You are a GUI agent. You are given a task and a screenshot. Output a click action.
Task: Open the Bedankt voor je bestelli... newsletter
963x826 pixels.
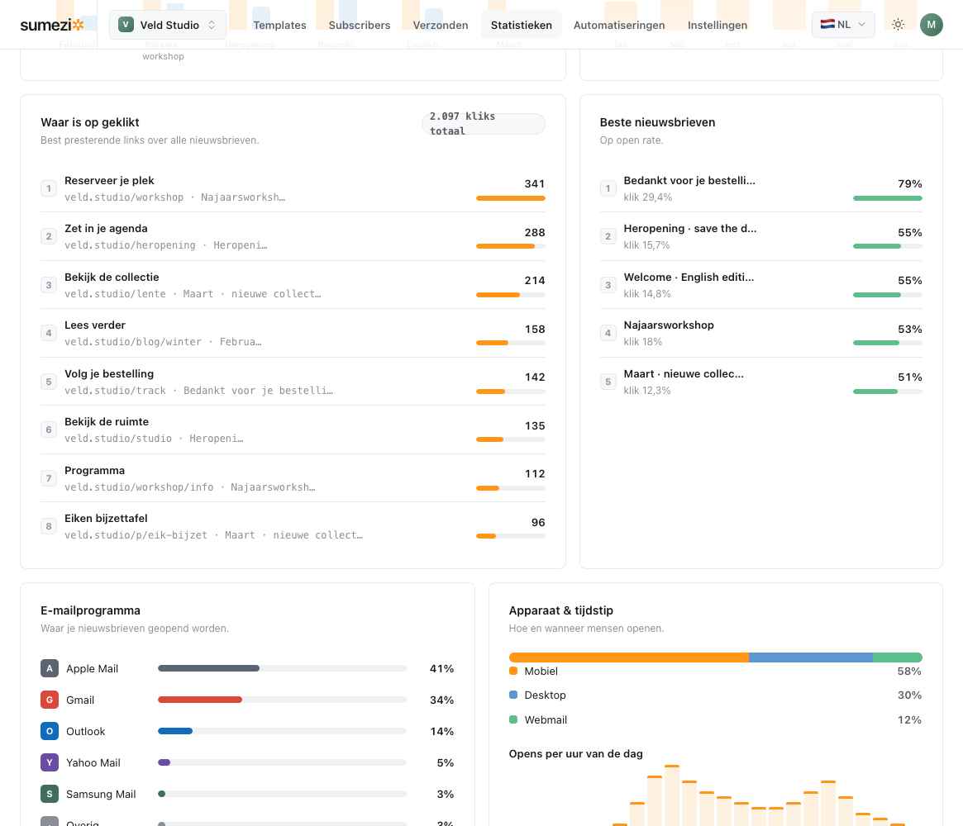(x=761, y=188)
